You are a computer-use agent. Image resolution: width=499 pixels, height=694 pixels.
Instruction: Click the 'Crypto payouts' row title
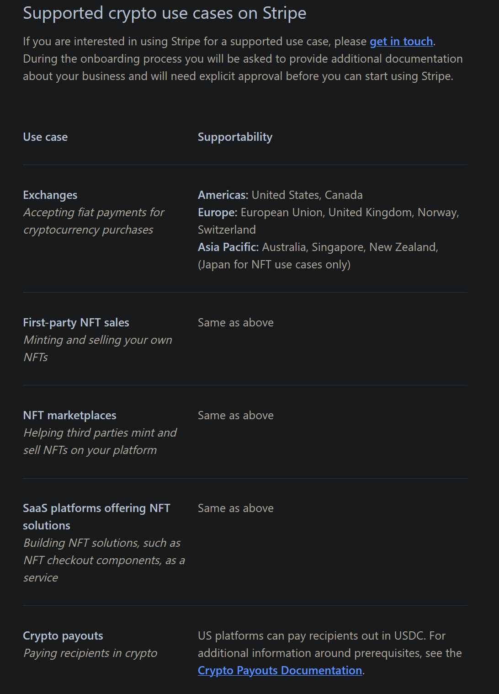click(x=63, y=636)
